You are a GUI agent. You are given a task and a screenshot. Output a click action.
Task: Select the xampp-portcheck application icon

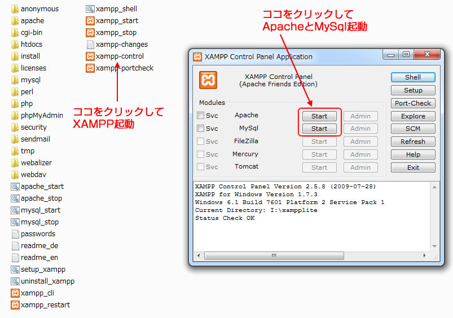[90, 68]
